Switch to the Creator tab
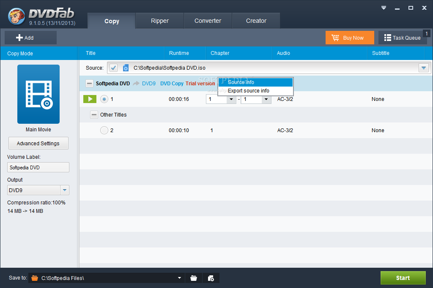 pos(256,21)
